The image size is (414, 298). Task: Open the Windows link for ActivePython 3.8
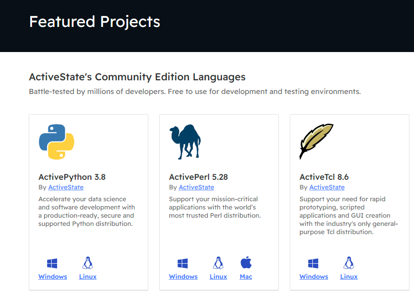point(53,277)
